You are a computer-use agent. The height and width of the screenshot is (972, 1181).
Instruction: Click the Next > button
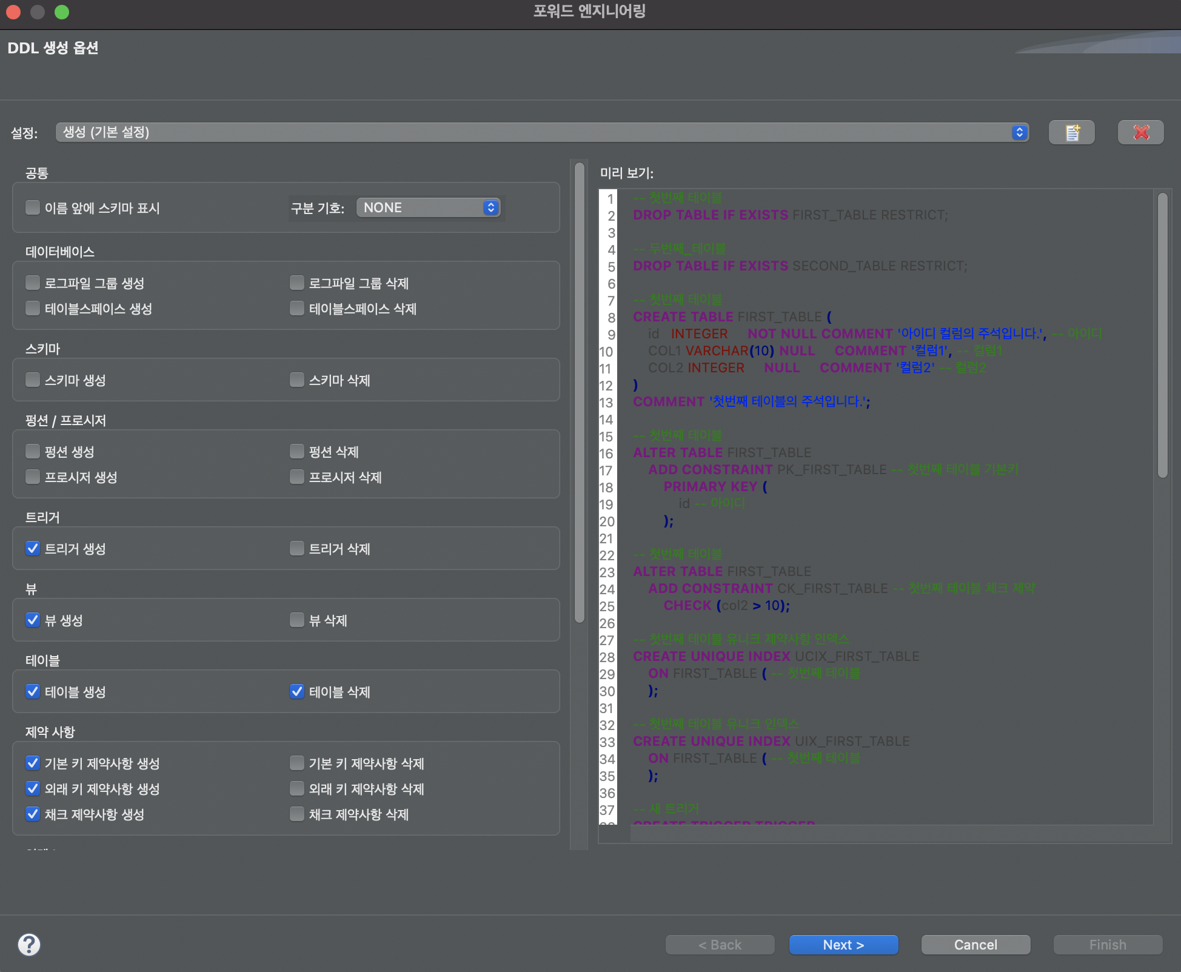coord(843,945)
